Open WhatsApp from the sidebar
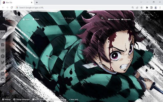 pos(3,68)
